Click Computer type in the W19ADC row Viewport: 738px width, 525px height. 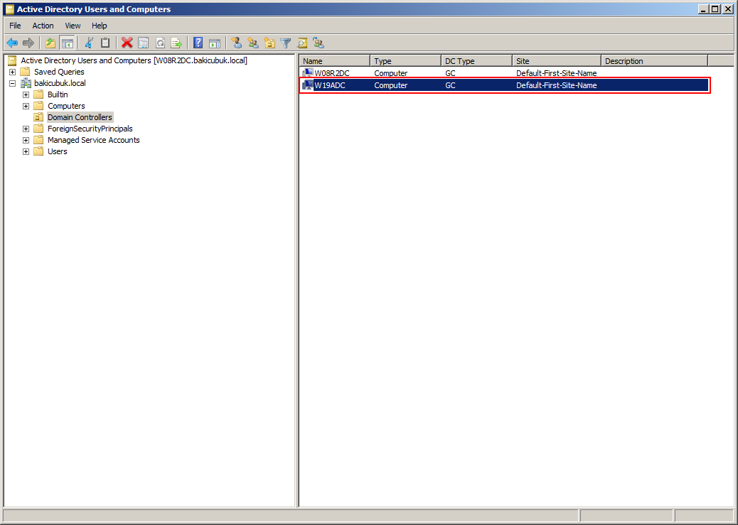tap(390, 85)
